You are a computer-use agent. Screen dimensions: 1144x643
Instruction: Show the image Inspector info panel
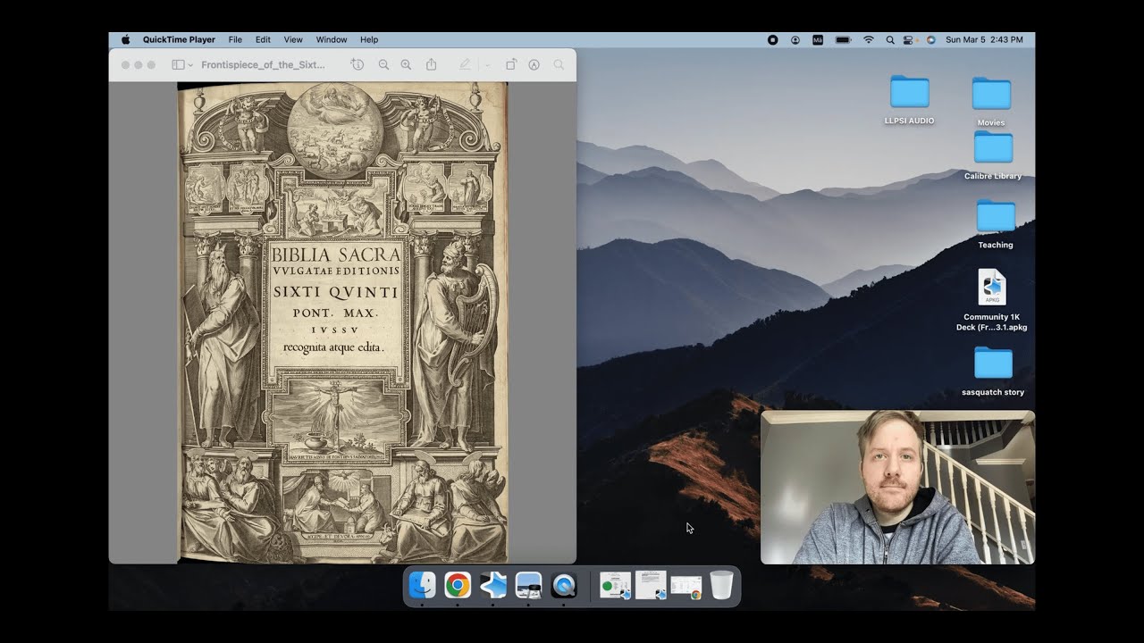[357, 65]
